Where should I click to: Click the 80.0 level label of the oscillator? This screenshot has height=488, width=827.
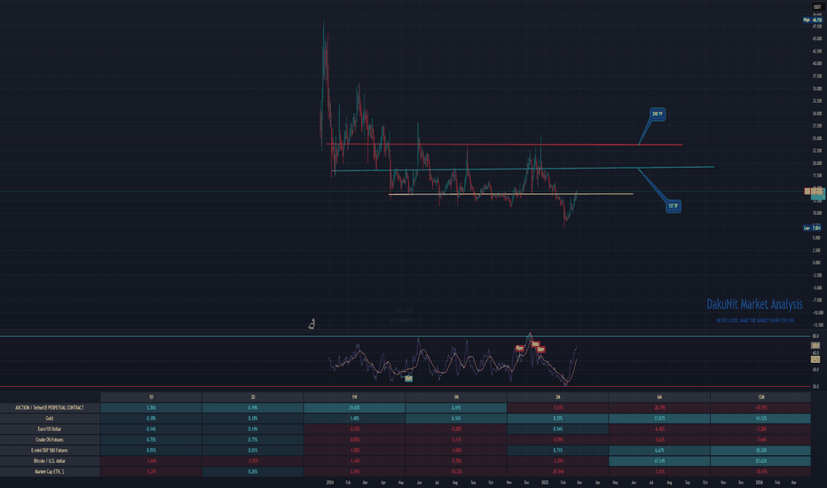(815, 335)
